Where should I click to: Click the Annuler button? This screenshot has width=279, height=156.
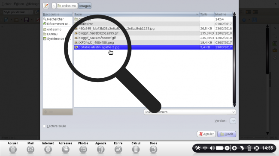(x=206, y=134)
